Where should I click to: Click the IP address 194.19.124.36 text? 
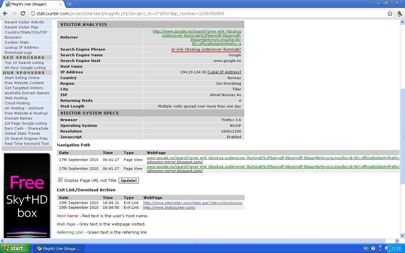coord(193,72)
